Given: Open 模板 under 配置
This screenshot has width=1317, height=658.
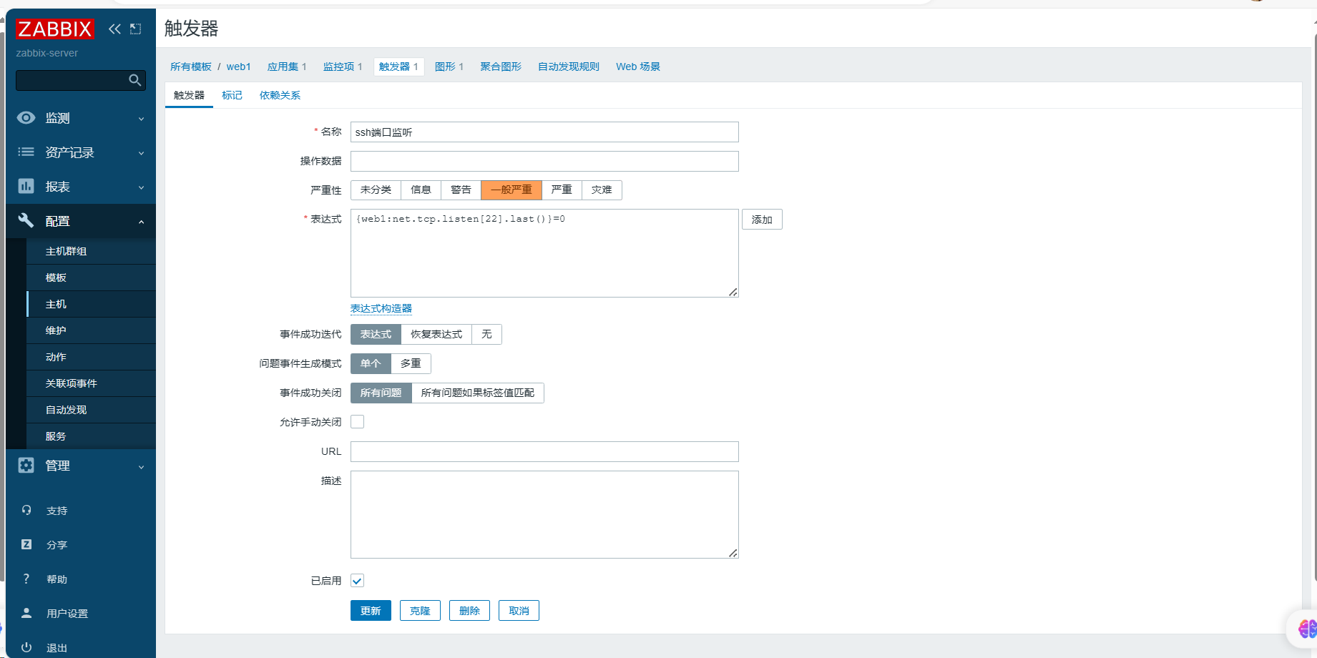Looking at the screenshot, I should (91, 278).
